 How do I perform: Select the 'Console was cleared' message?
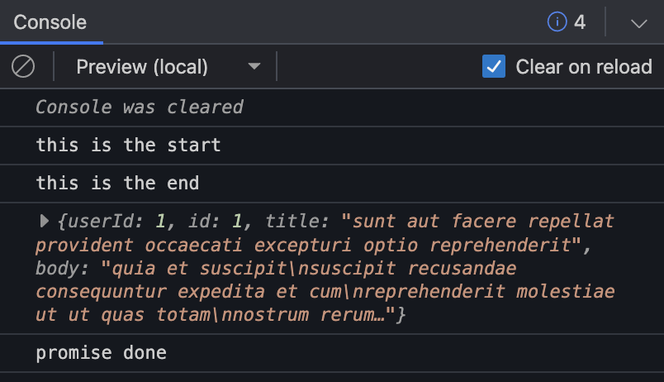[139, 107]
